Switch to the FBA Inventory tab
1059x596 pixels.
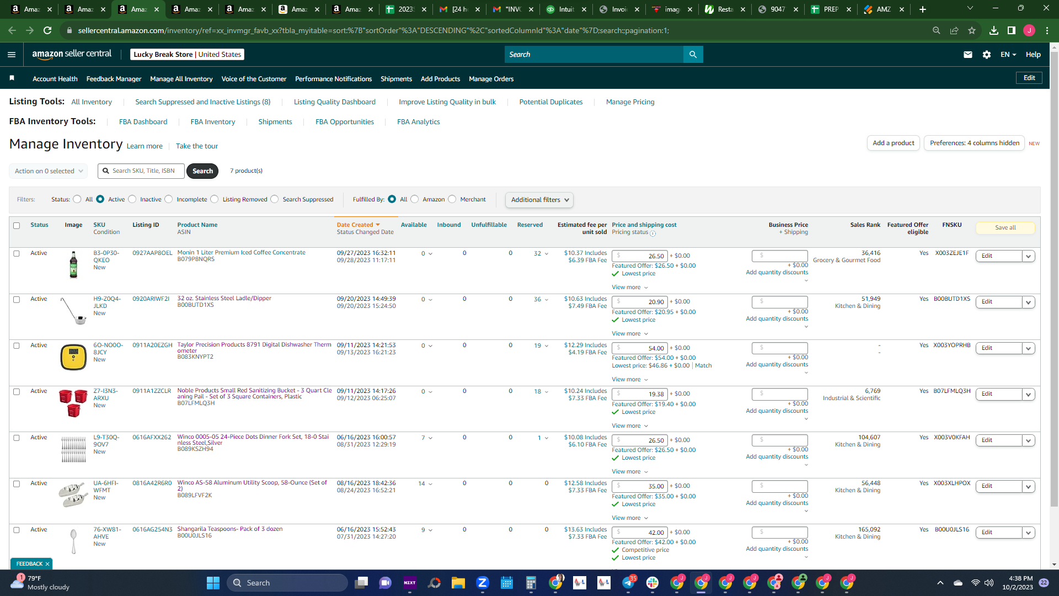[213, 122]
